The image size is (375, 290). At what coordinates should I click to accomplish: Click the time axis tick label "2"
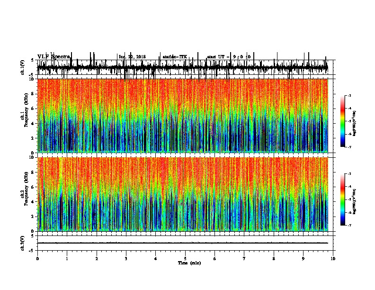pyautogui.click(x=97, y=259)
